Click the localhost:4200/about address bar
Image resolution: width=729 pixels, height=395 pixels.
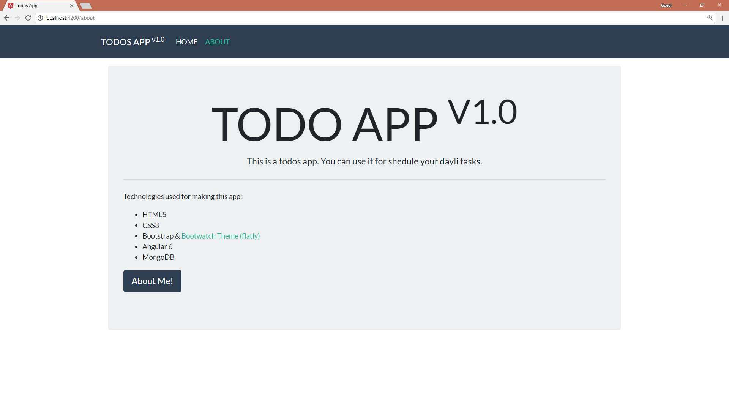[x=375, y=18]
